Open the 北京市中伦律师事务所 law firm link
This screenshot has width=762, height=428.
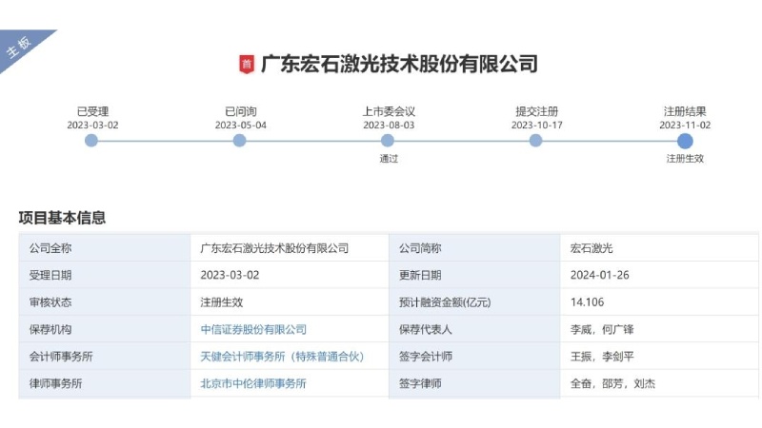[x=253, y=383]
